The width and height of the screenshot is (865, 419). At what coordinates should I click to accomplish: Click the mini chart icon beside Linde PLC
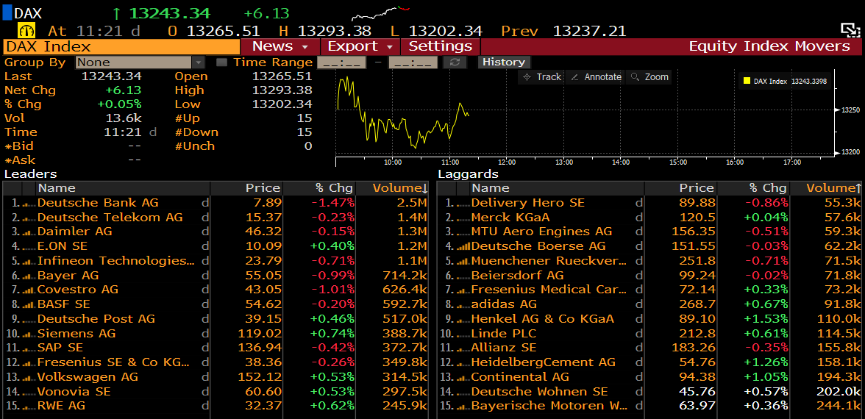[x=463, y=334]
